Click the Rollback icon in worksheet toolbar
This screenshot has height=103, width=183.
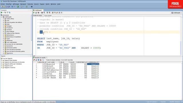[49, 13]
